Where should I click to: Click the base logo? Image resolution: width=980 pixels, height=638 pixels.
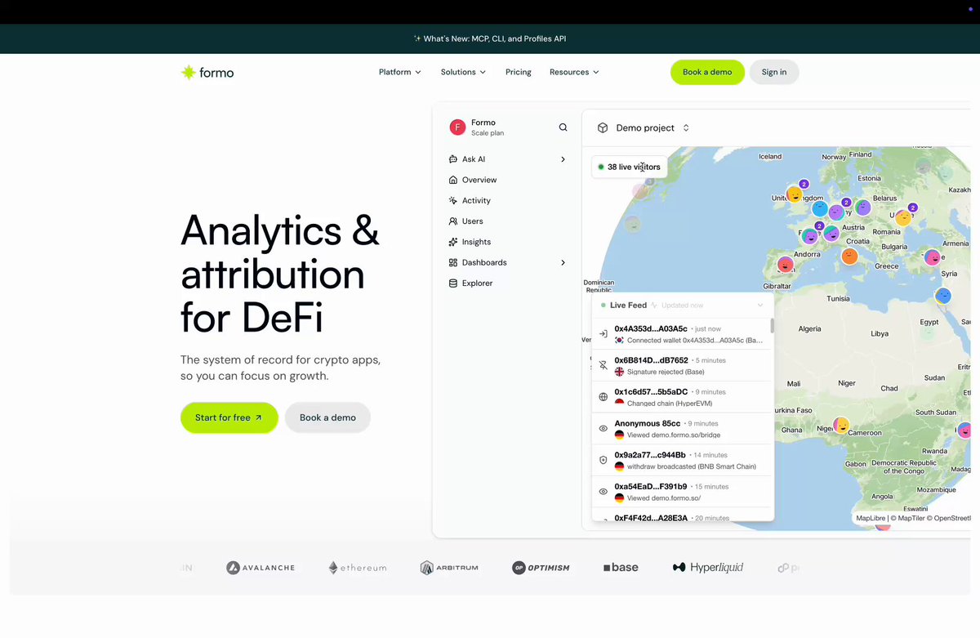pos(621,567)
